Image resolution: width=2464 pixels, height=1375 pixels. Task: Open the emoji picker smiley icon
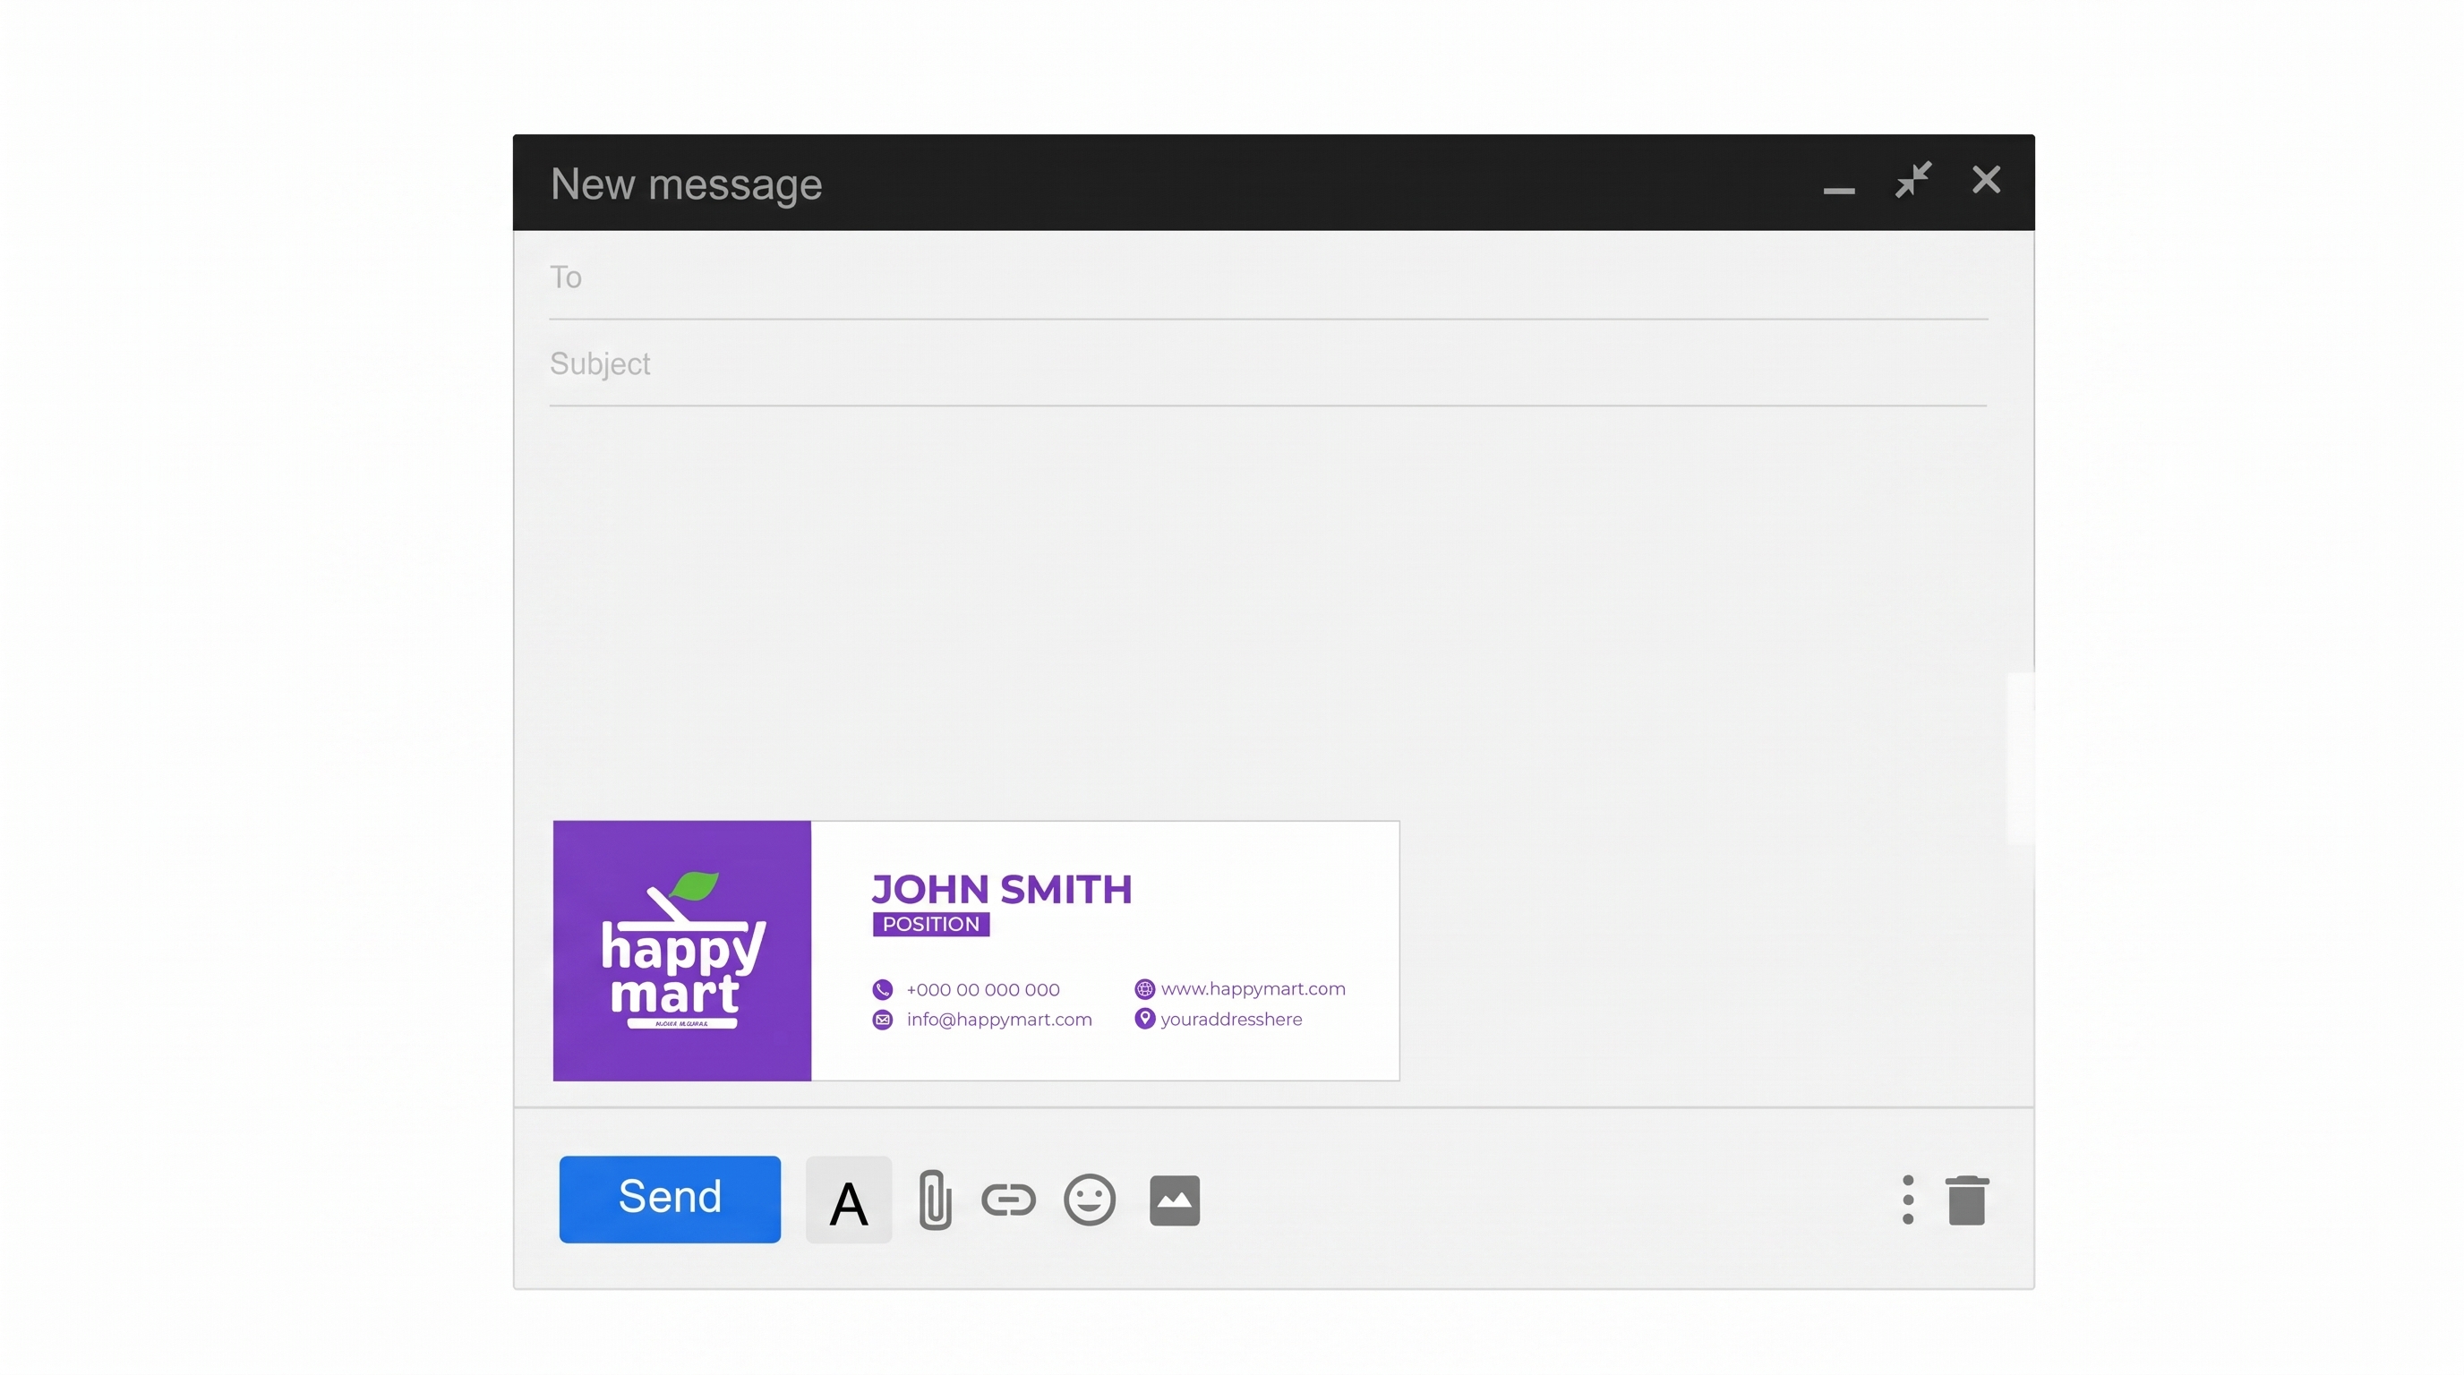(1090, 1199)
